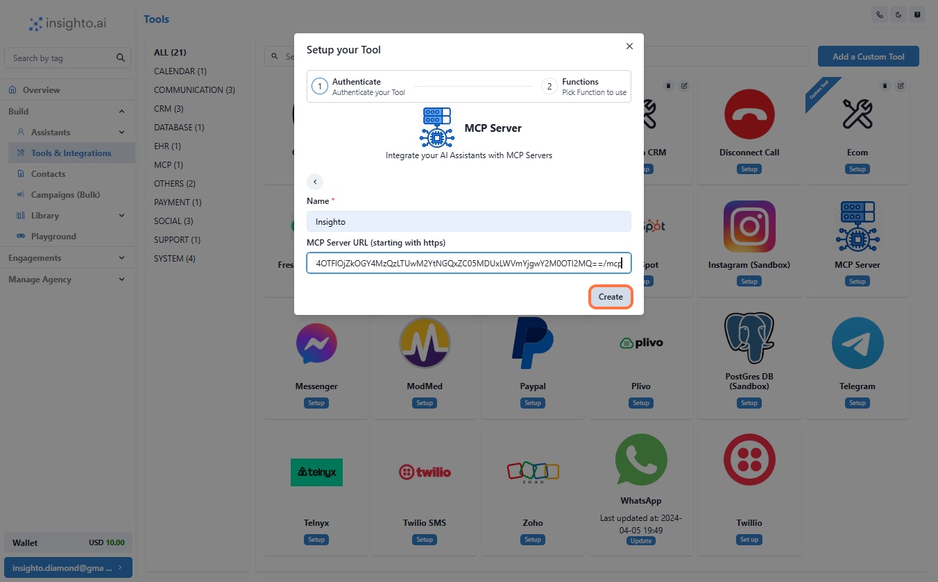
Task: Filter tools by SYSTEM (4)
Action: (x=175, y=259)
